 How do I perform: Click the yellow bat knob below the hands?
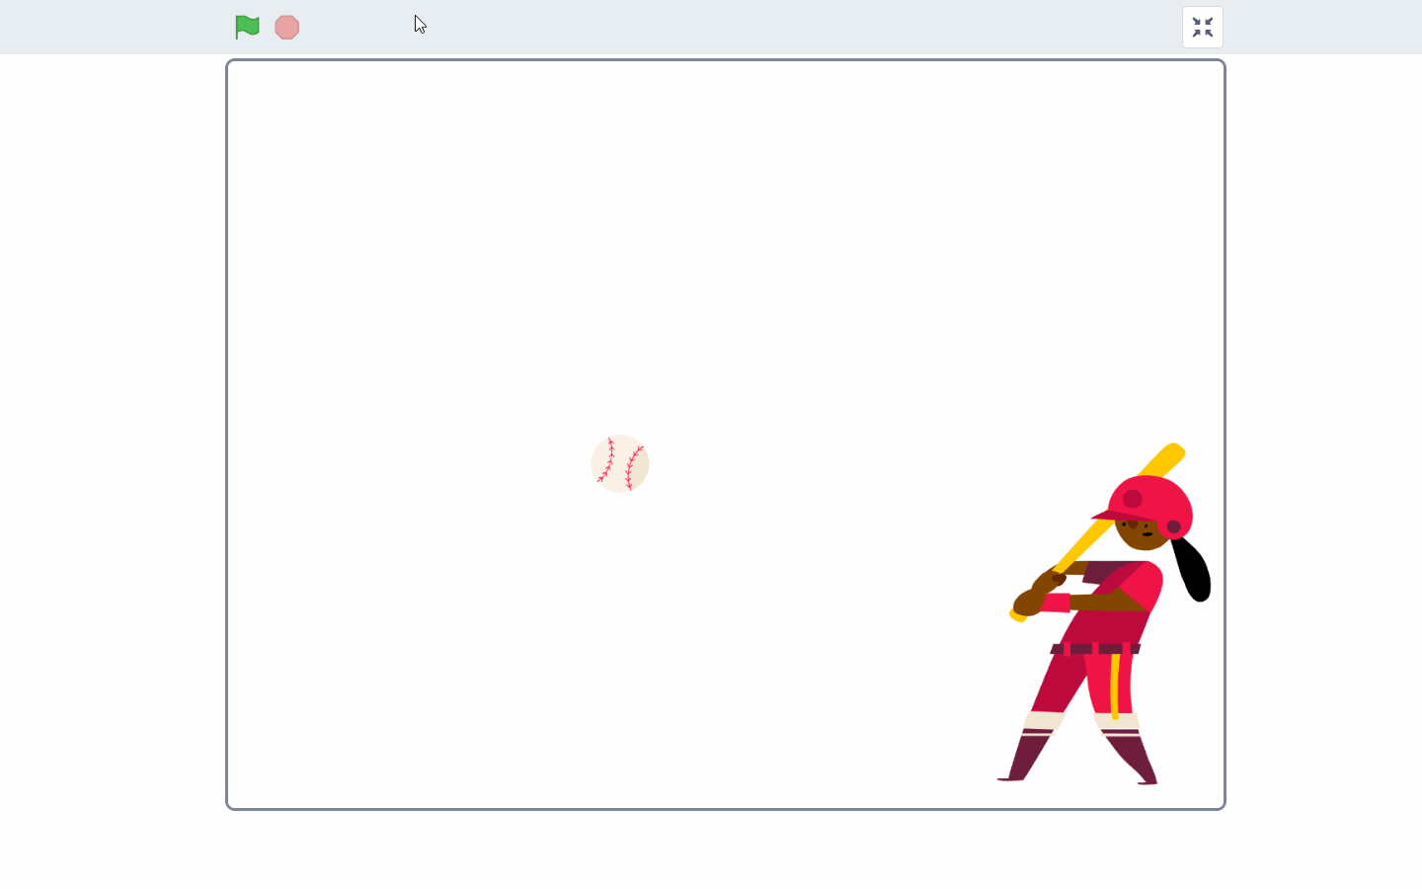(1017, 615)
